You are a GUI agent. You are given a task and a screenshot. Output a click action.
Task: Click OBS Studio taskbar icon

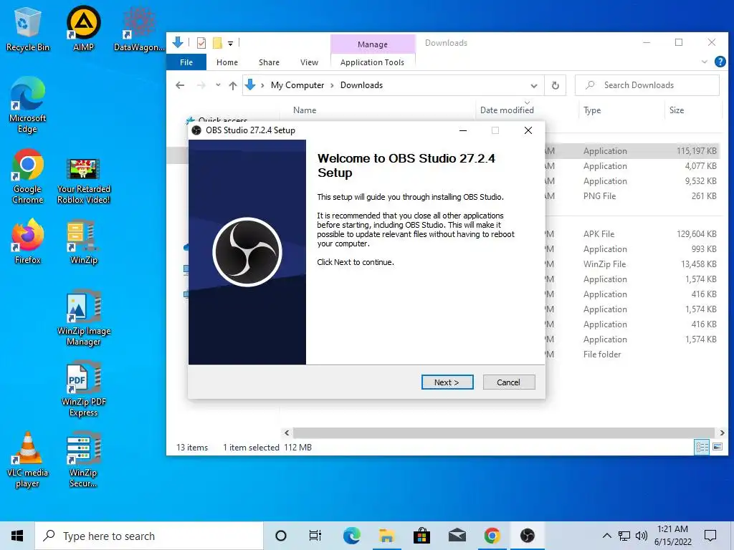point(527,536)
